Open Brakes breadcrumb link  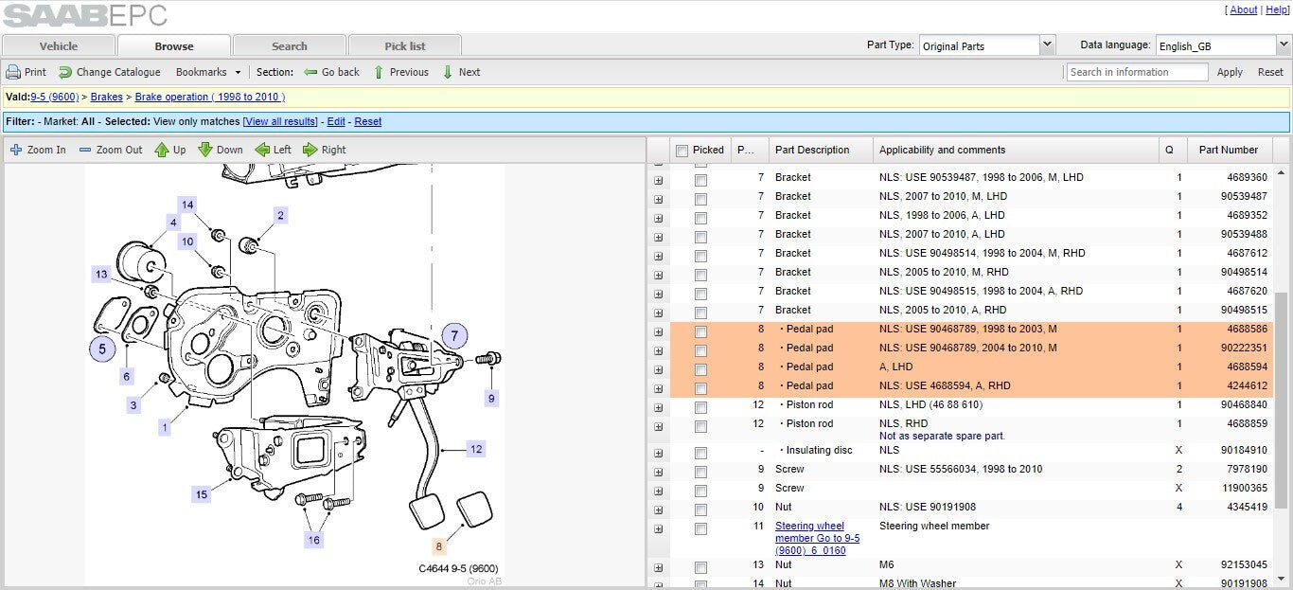coord(107,97)
